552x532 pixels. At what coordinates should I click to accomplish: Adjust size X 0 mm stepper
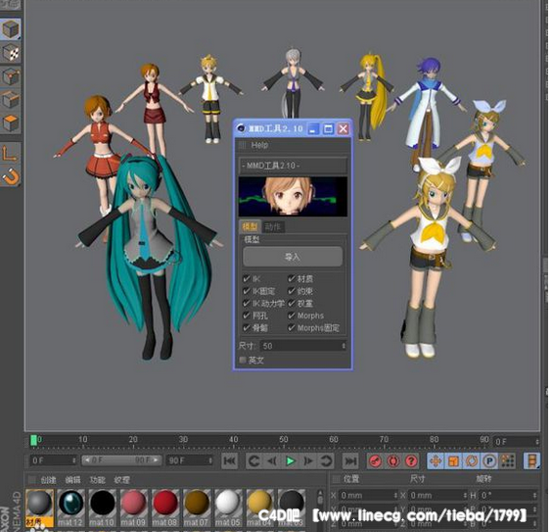465,496
